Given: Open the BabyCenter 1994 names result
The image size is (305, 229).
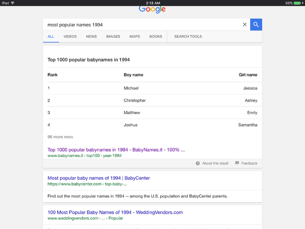Looking at the screenshot, I should [99, 178].
